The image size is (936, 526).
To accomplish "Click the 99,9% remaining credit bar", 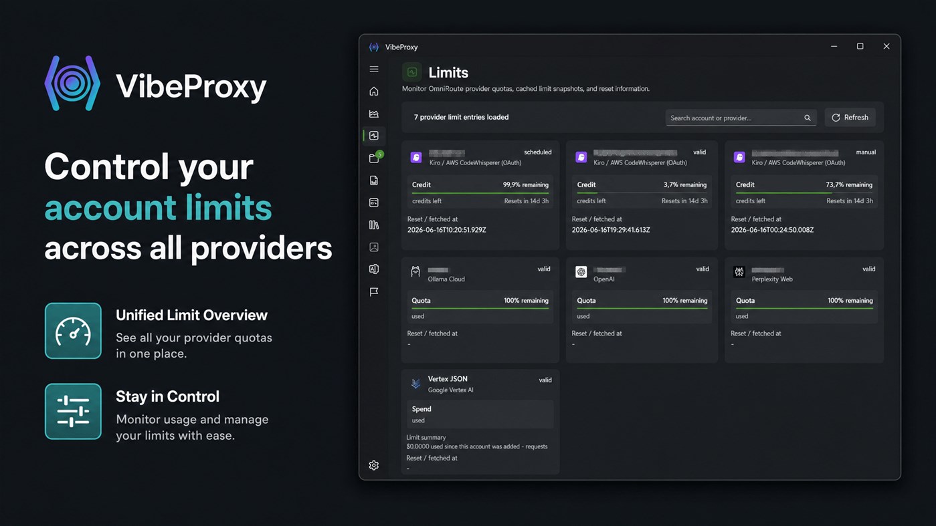I will (x=480, y=193).
